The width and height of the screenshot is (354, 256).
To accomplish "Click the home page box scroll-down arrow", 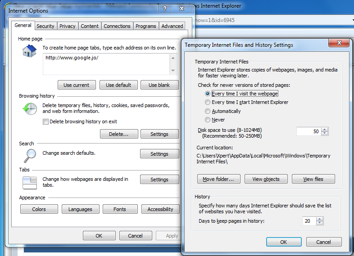I will click(173, 71).
